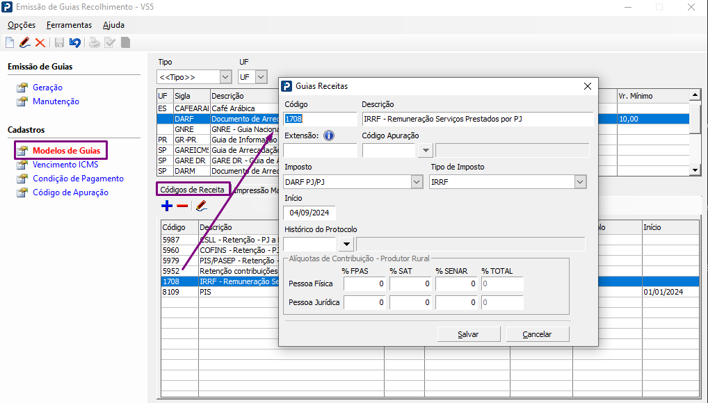The height and width of the screenshot is (403, 708).
Task: Click the Pessoa Jurídica % SAT field
Action: click(410, 302)
